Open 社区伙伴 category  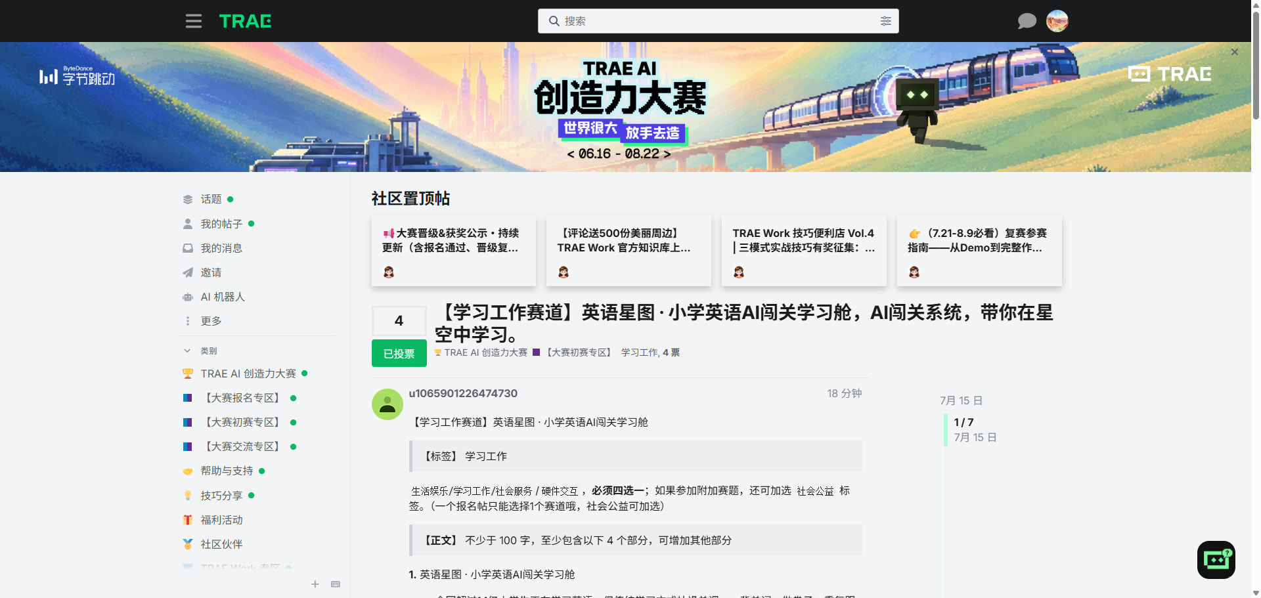[x=221, y=544]
